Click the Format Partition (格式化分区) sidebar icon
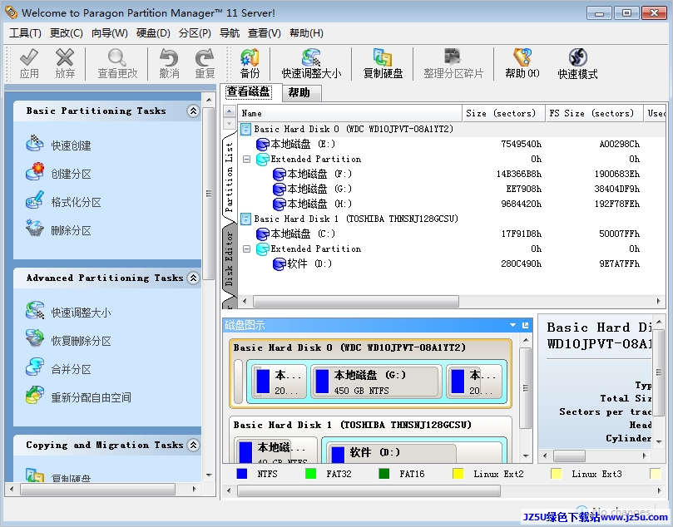 (34, 200)
